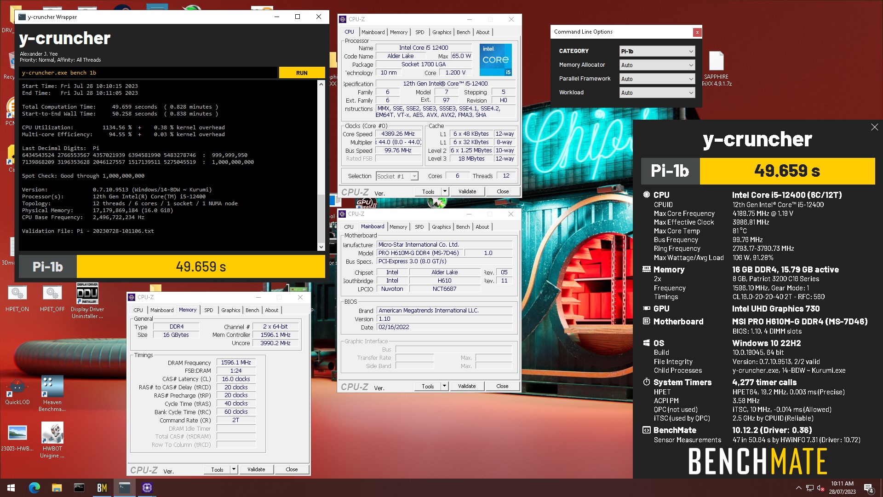Click the muted volume tray icon
The image size is (883, 497).
click(820, 488)
